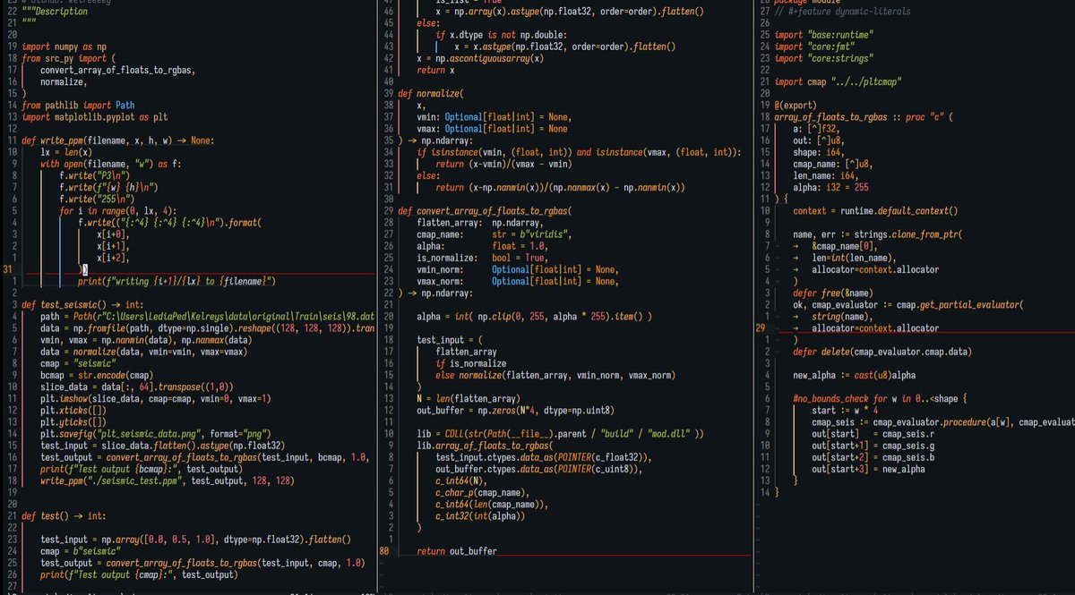Image resolution: width=1075 pixels, height=595 pixels.
Task: Click 'new_alpha := cast(u8)alpha' line
Action: point(855,375)
